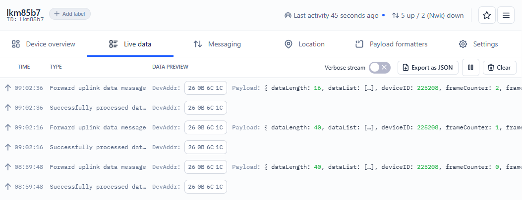Screen dimensions: 522x200
Task: Click the TYPE column header
Action: (56, 67)
